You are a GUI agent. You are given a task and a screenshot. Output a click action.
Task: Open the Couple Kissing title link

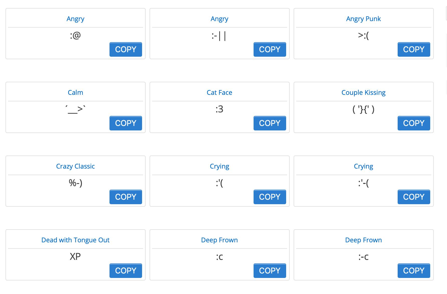click(x=363, y=93)
